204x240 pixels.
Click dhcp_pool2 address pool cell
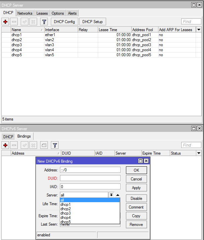coord(145,40)
